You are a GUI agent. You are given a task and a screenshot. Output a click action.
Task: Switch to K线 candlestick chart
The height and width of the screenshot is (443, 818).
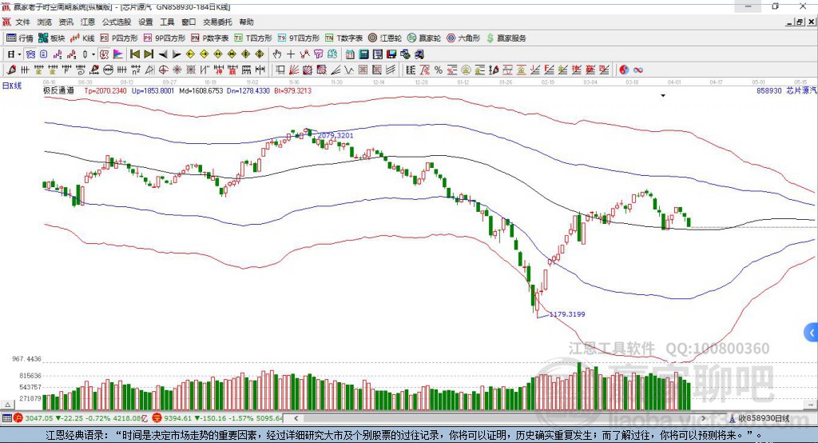coord(82,38)
